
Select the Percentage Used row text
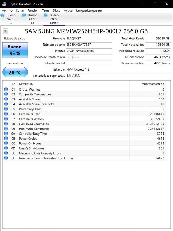(x=30, y=109)
